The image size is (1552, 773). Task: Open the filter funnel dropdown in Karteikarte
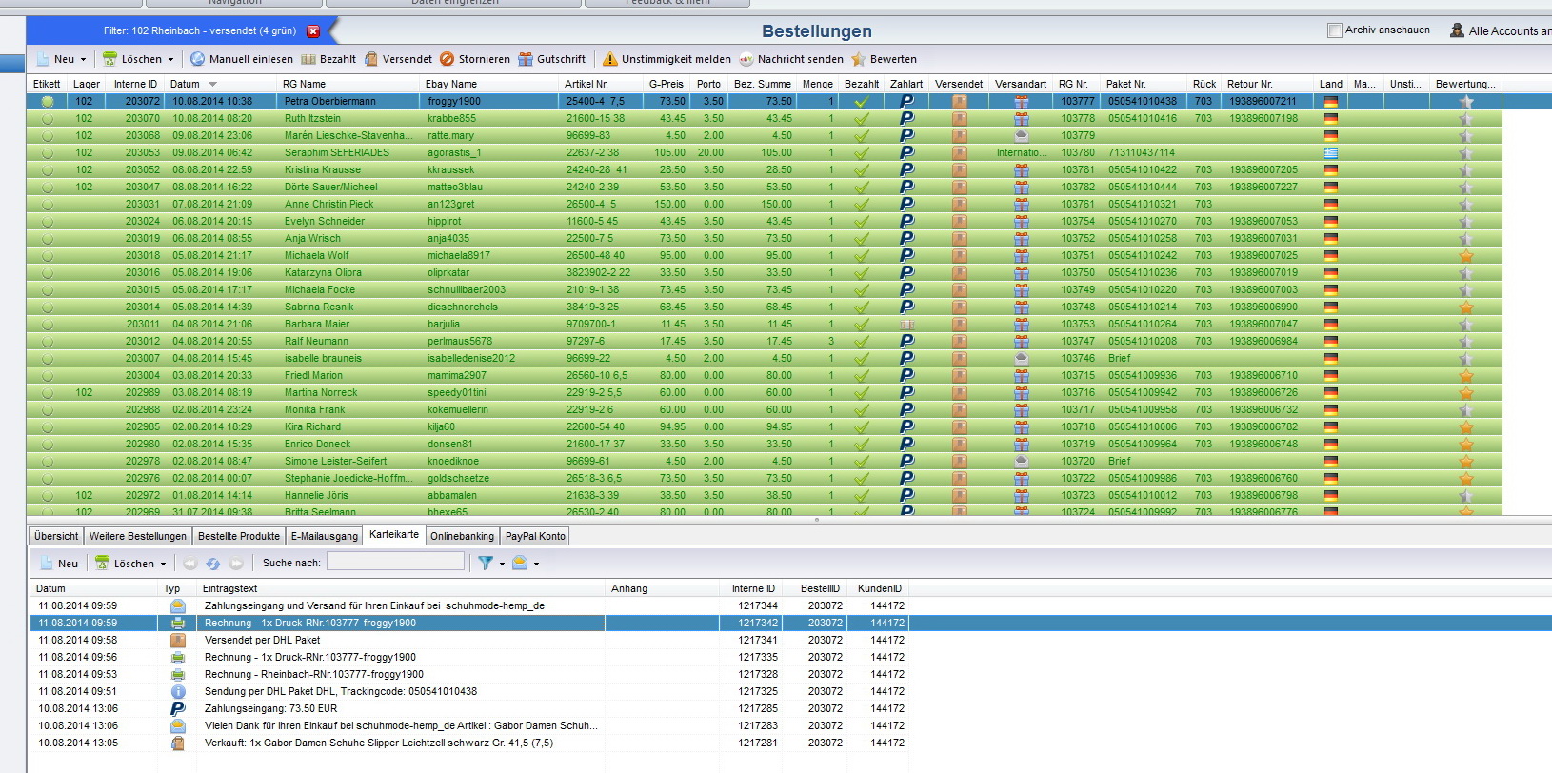pyautogui.click(x=489, y=564)
